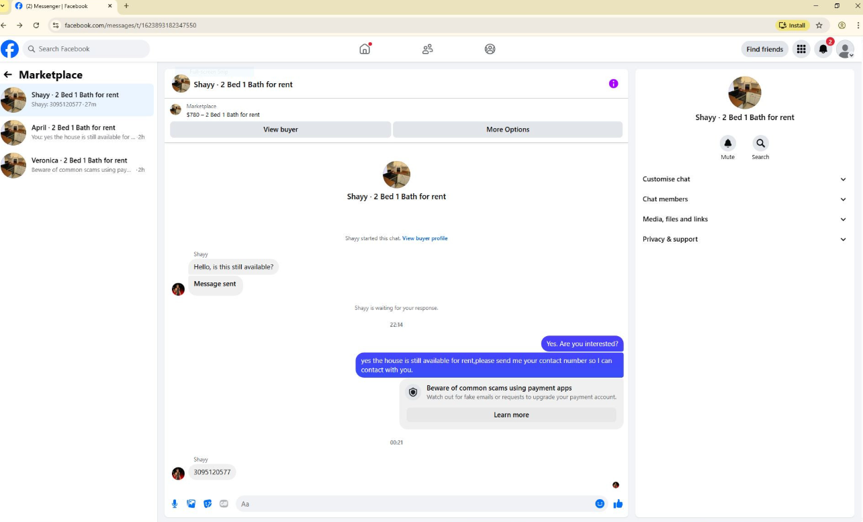863x522 pixels.
Task: Open the GIF picker icon
Action: click(224, 504)
